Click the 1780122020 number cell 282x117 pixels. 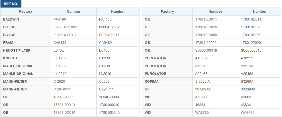(x=251, y=43)
